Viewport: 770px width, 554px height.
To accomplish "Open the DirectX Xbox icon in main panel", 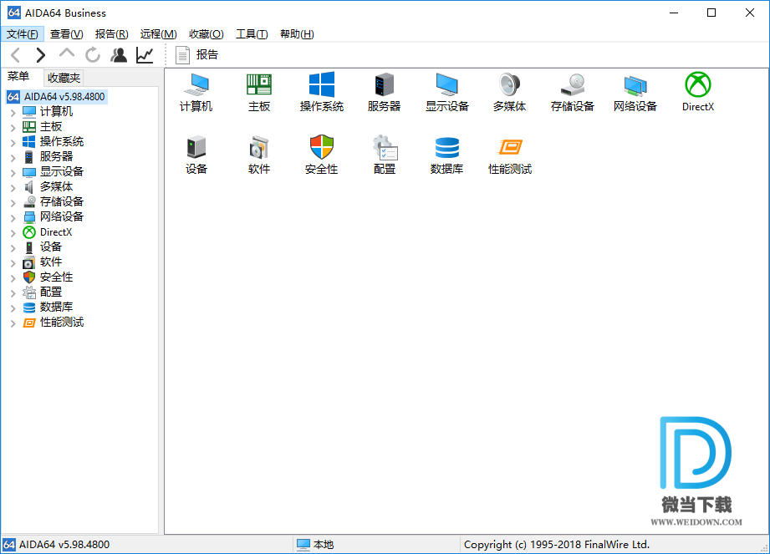I will [x=698, y=92].
